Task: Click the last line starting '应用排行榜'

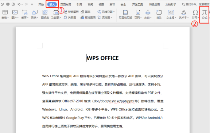Action: 83,126
